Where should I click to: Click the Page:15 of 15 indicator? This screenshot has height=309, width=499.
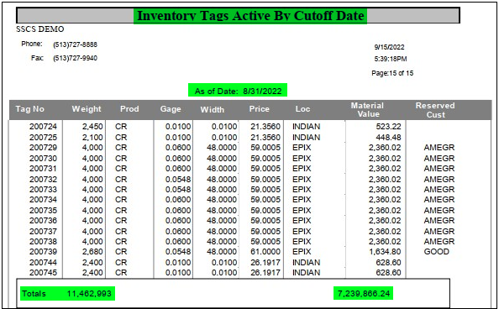point(392,73)
